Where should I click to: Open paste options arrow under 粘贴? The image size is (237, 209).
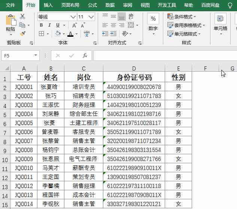coord(11,35)
